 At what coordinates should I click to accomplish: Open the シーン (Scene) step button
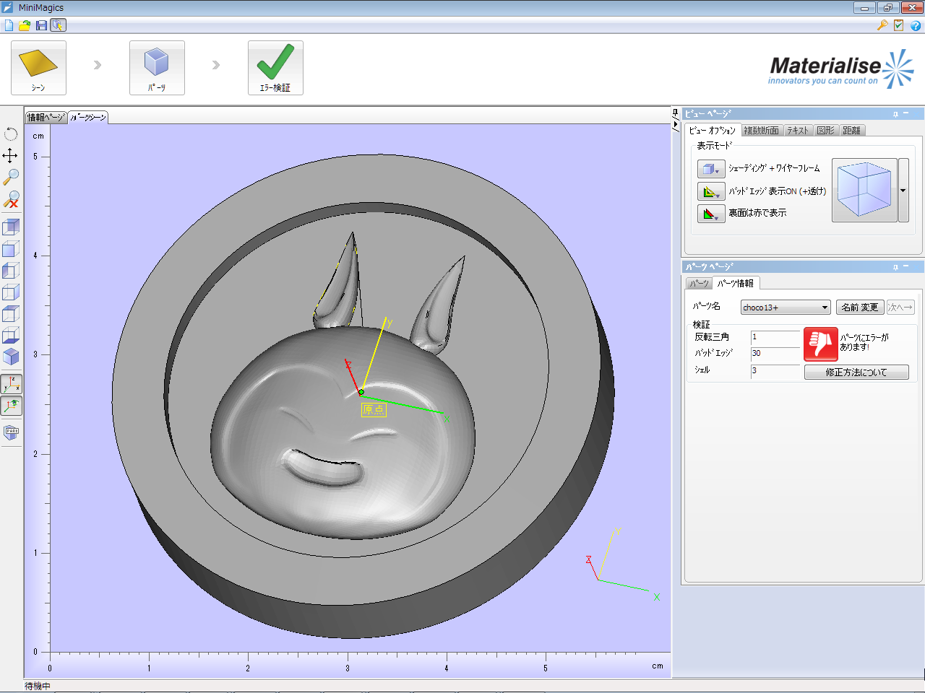(x=38, y=68)
